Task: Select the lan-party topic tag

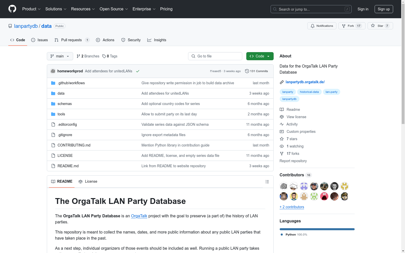Action: (331, 92)
